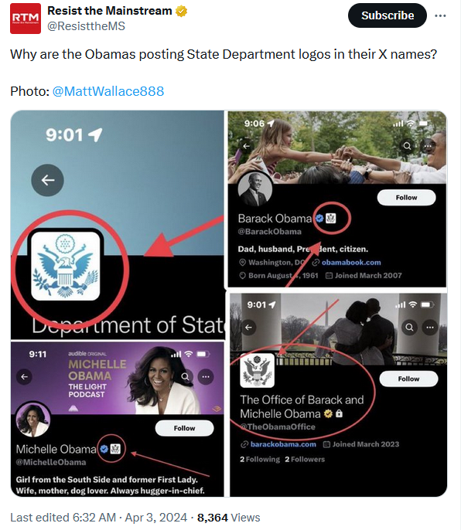Open the @MattWallace888 mention link

108,91
